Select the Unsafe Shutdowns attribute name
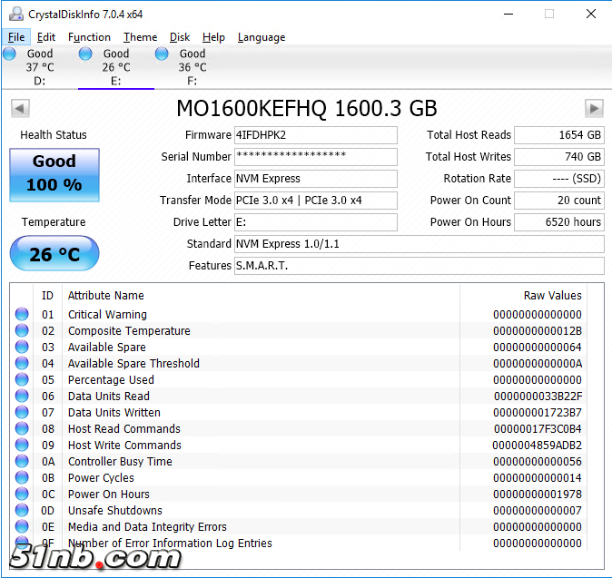Screen dimensions: 612x578 coord(114,511)
